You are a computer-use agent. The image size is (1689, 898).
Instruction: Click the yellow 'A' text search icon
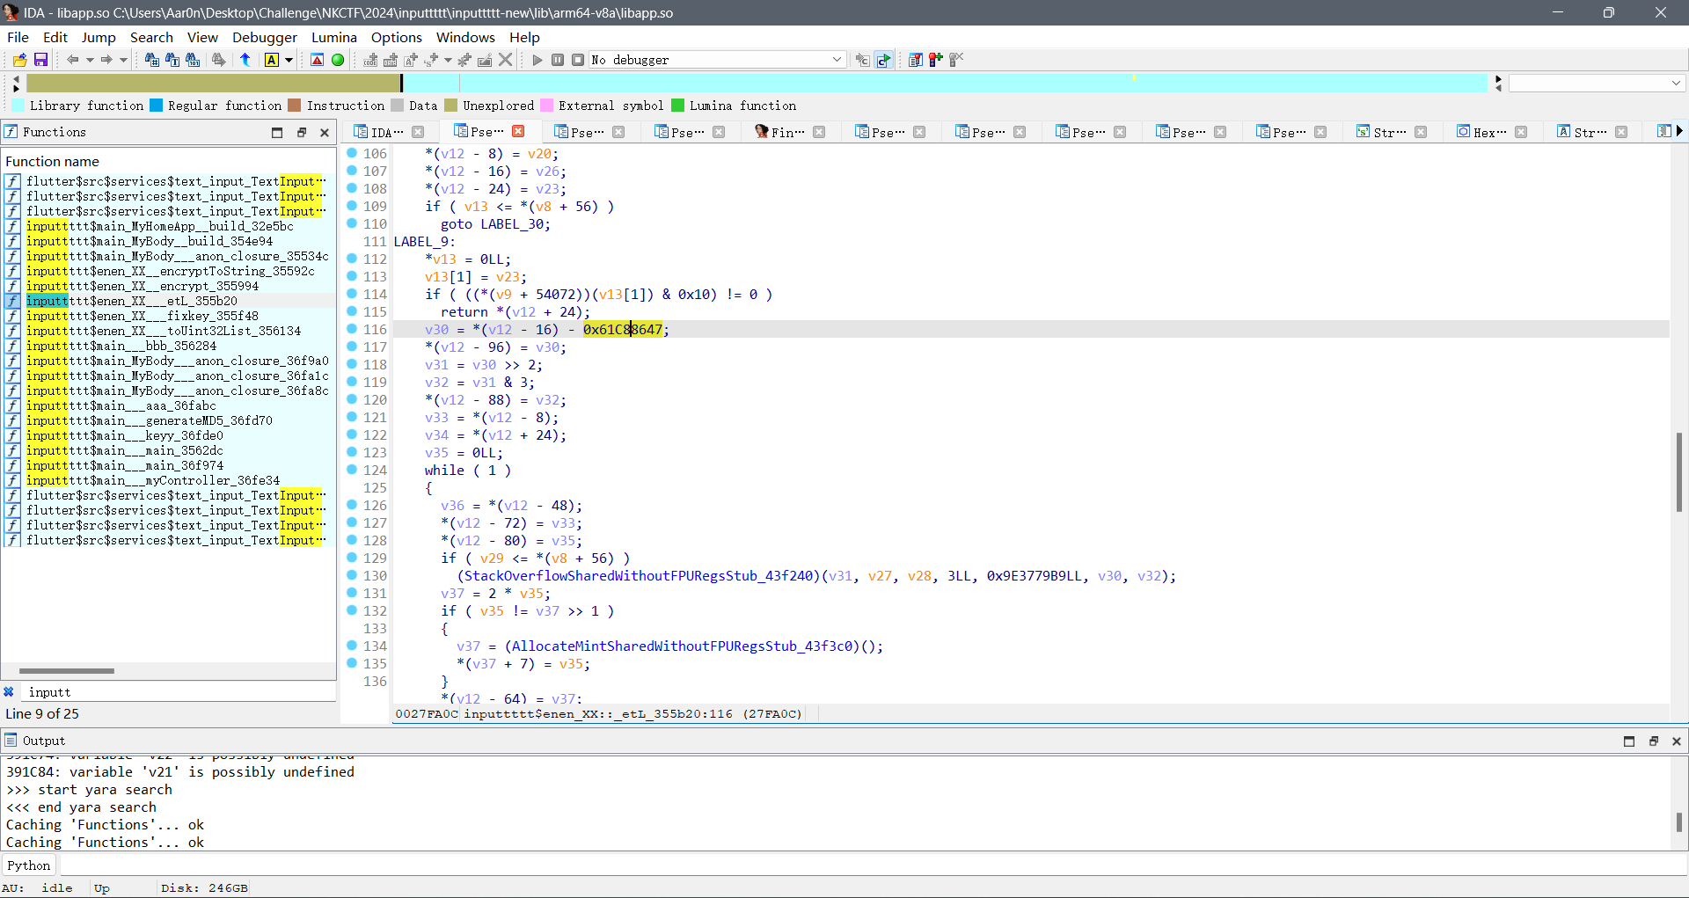coord(272,60)
